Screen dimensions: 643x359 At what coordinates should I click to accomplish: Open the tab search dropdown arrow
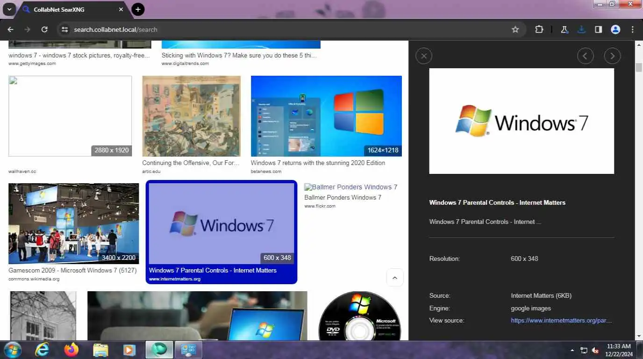click(9, 9)
